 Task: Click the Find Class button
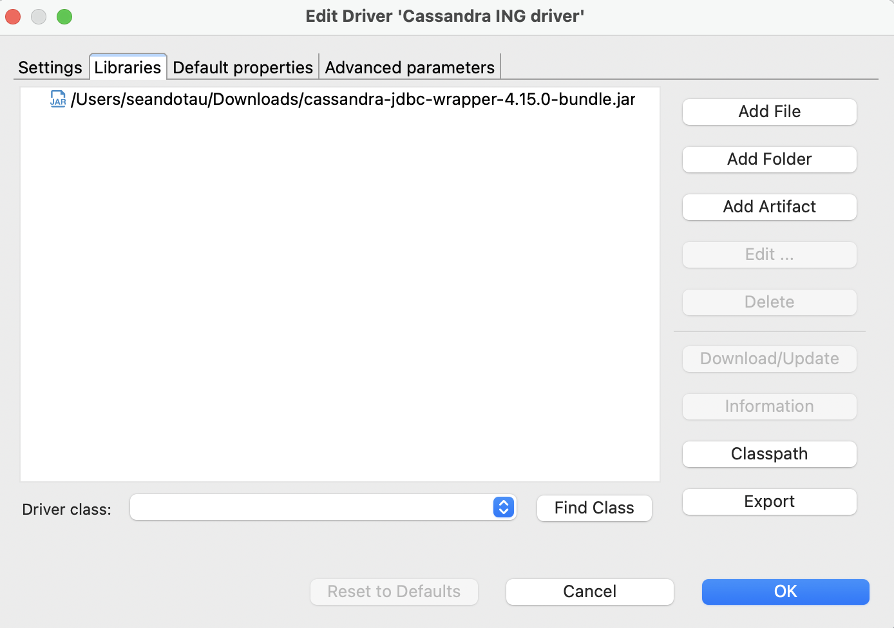coord(594,508)
